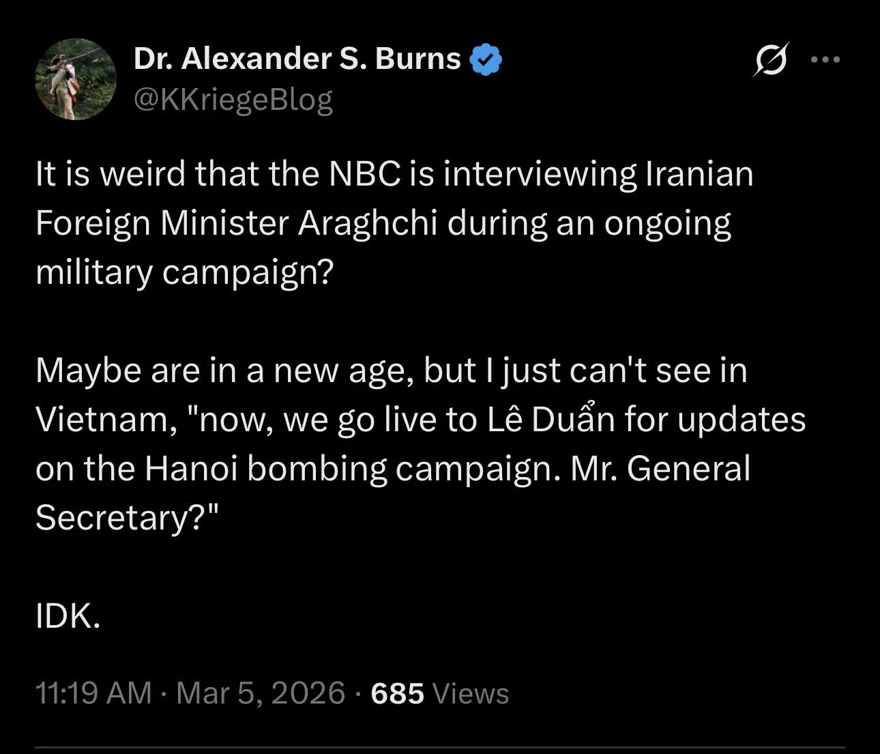Click the name Araghchi in the post
The height and width of the screenshot is (754, 880).
(368, 222)
